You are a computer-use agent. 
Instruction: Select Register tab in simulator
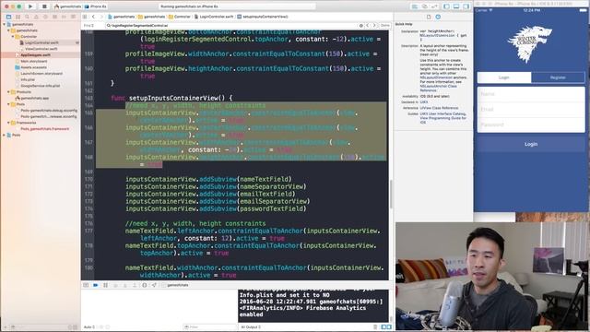click(558, 77)
